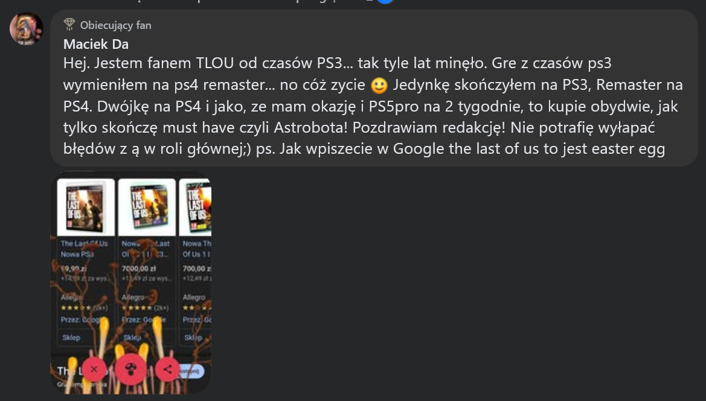Open first The Last of Us PS3 cover image
This screenshot has width=706, height=401.
86,207
